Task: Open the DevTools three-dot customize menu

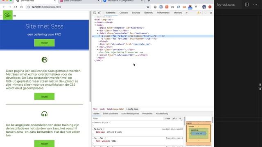Action: point(206,13)
